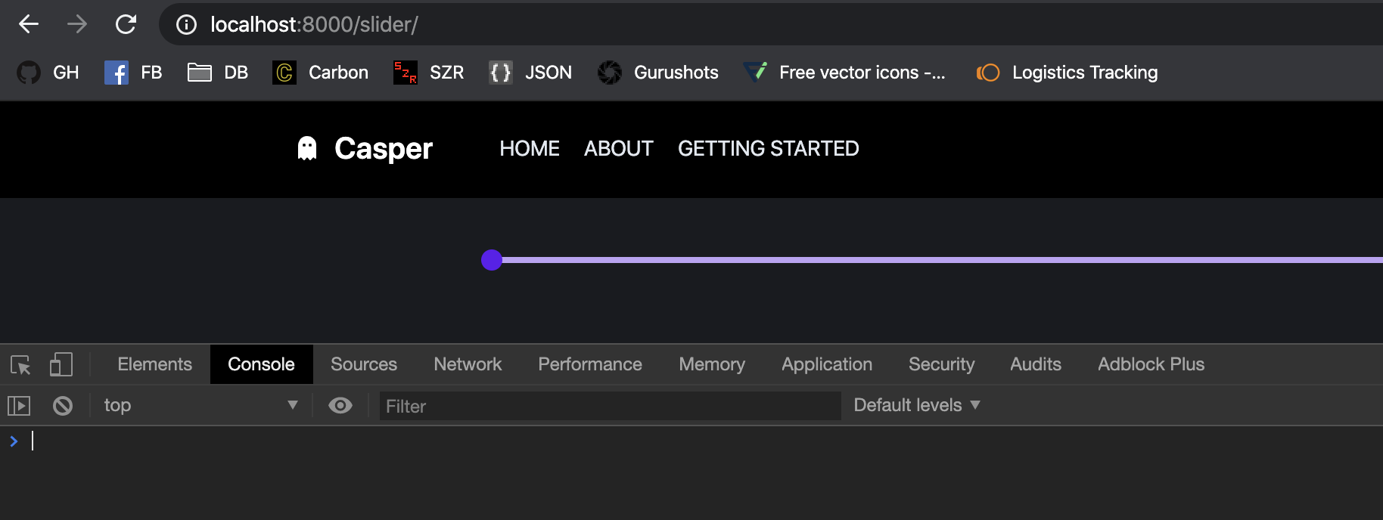Toggle the live expression eye icon
The image size is (1383, 520).
(x=340, y=406)
